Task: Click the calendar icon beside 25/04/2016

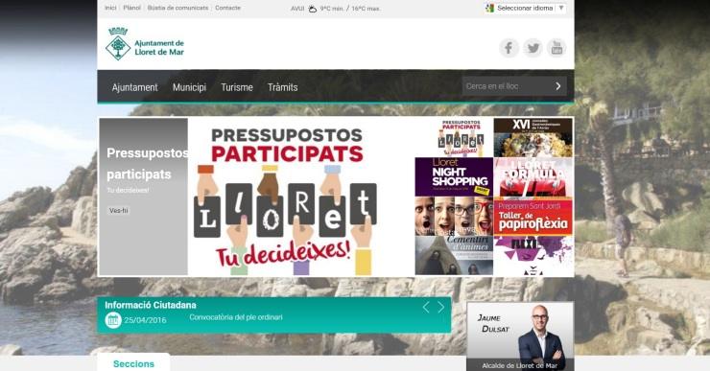Action: [x=113, y=320]
